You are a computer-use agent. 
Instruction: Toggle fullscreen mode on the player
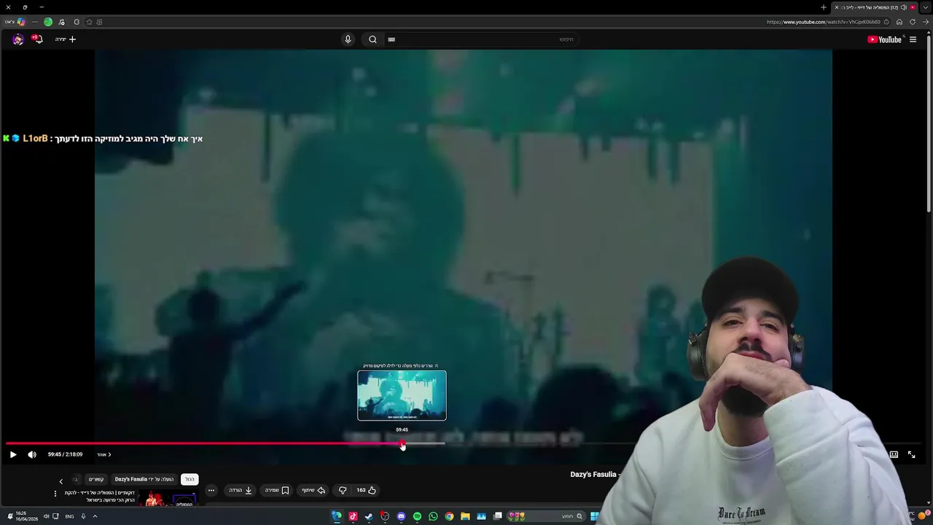coord(911,454)
